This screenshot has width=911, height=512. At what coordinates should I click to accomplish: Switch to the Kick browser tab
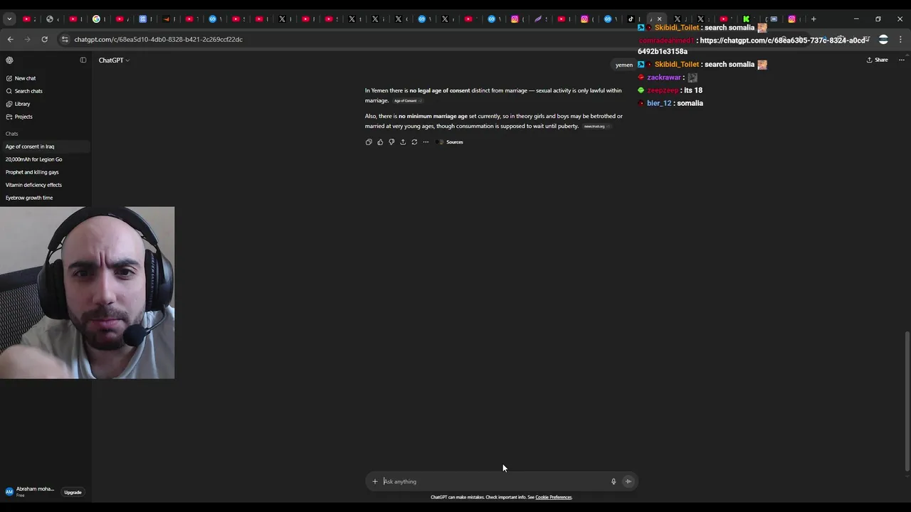pos(749,19)
